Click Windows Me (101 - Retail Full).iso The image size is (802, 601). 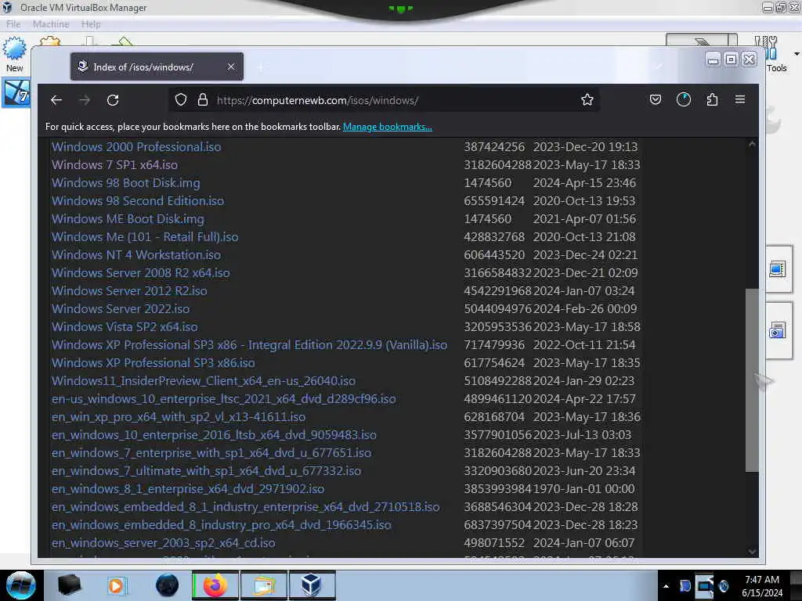pos(145,237)
